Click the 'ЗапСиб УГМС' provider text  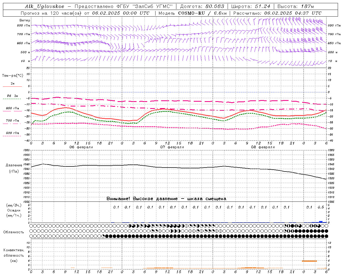click(153, 6)
